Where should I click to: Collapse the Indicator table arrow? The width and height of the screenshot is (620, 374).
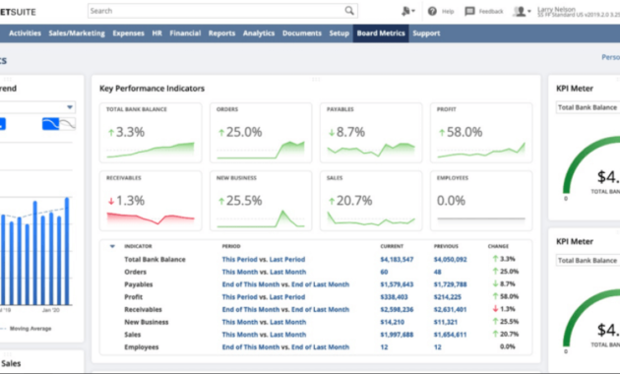click(112, 246)
